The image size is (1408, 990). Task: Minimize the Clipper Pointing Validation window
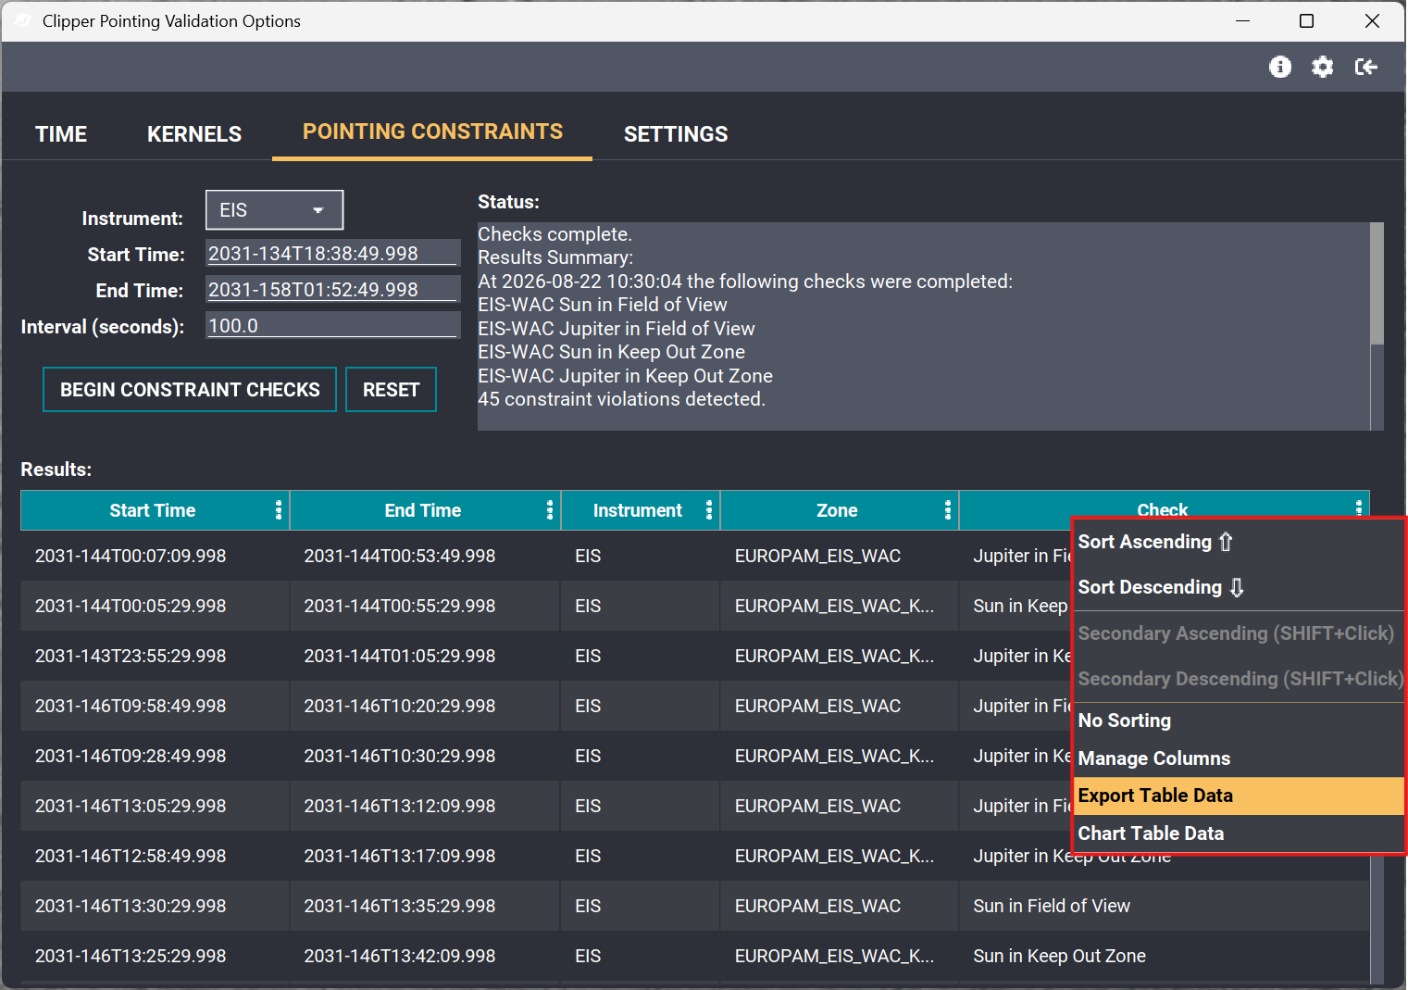(x=1243, y=20)
